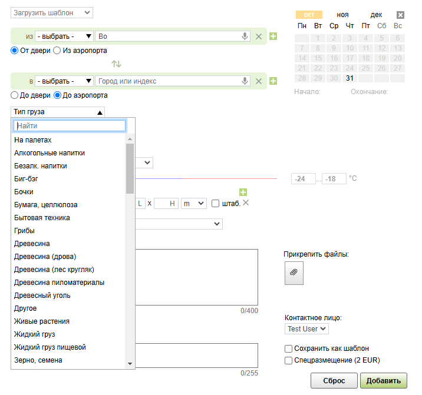The height and width of the screenshot is (395, 422).
Task: Close the calendar with X icon
Action: click(400, 15)
